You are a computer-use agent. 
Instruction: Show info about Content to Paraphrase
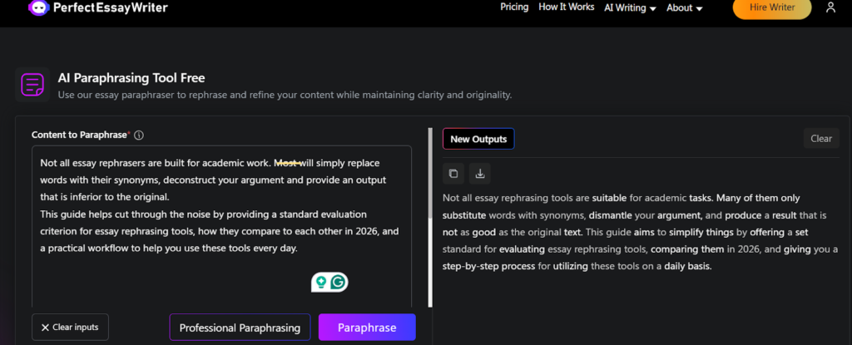click(139, 136)
